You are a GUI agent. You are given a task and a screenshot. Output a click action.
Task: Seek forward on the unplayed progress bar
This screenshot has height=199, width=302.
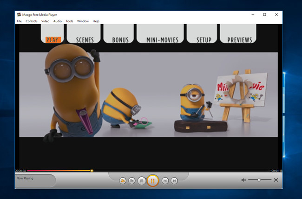[x=181, y=171]
